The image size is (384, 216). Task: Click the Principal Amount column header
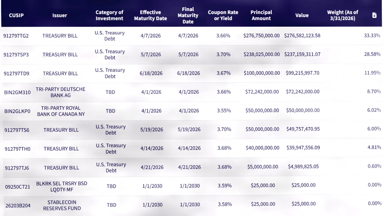[261, 15]
